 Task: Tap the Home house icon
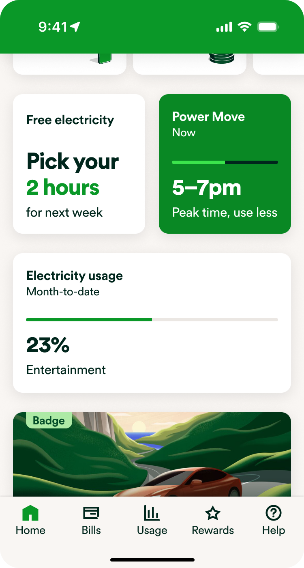click(30, 513)
